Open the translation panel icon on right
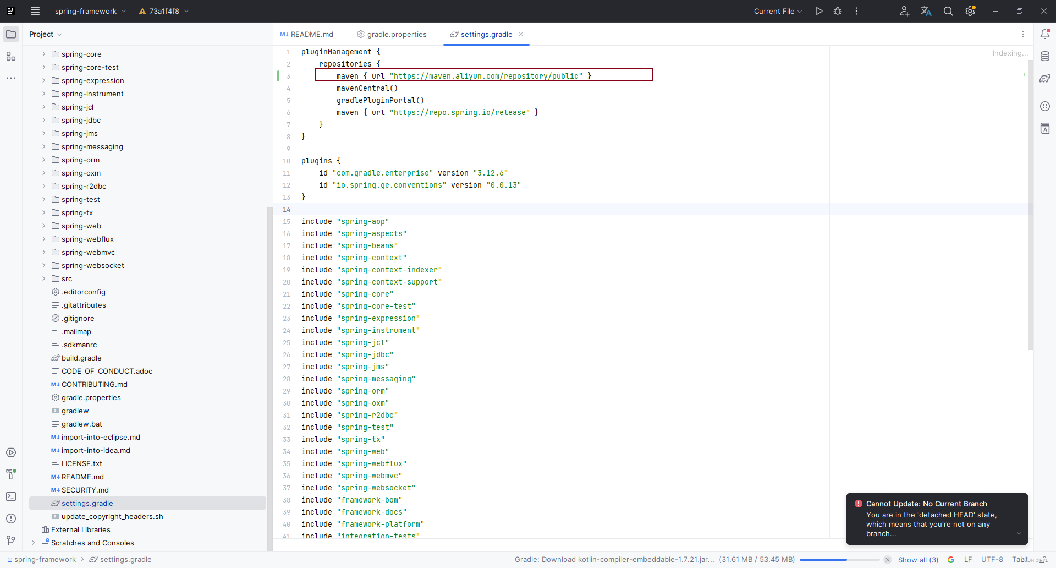The image size is (1056, 568). tap(1045, 128)
